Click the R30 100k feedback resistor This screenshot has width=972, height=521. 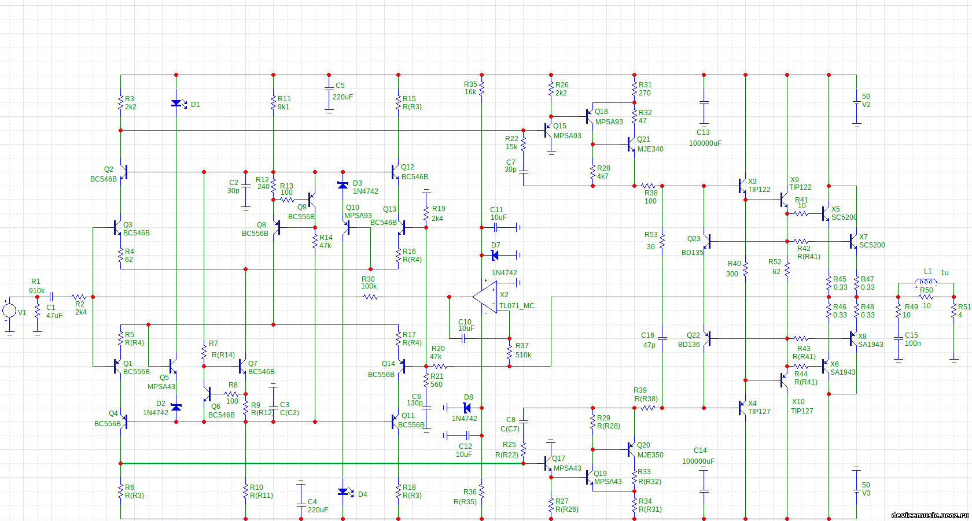[x=370, y=297]
